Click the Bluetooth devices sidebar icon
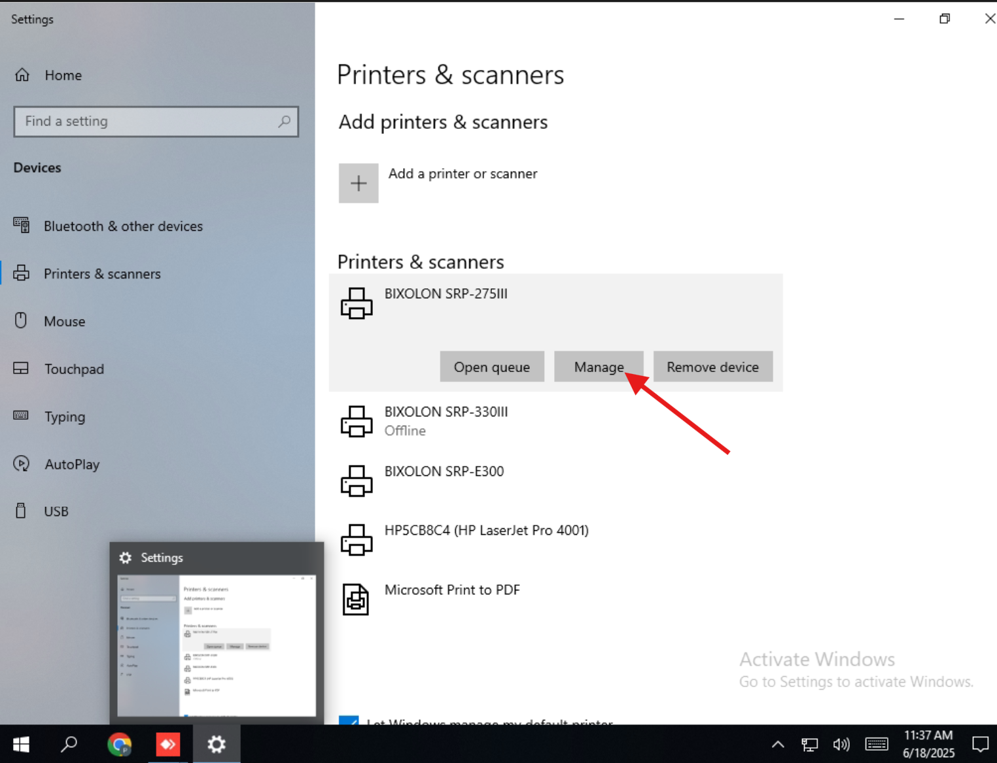997x763 pixels. (22, 226)
